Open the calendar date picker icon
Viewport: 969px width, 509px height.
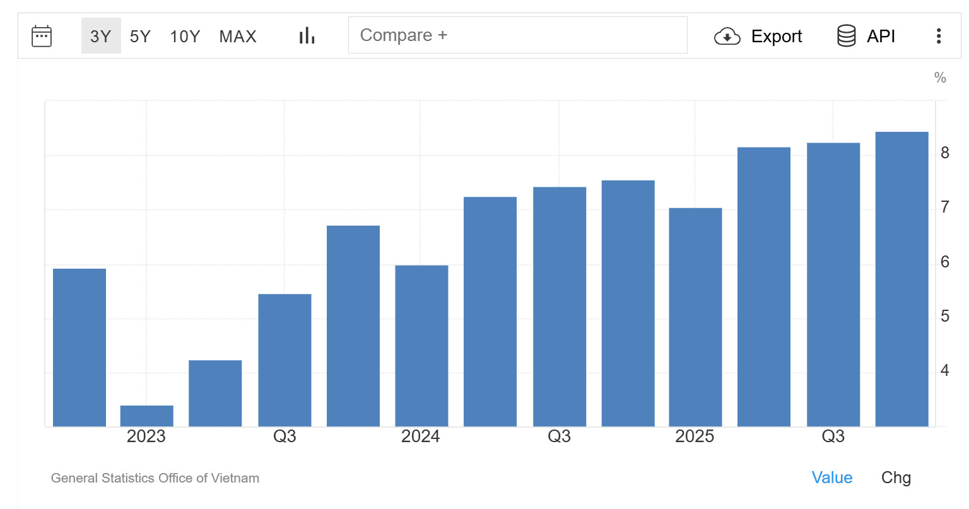click(x=41, y=36)
